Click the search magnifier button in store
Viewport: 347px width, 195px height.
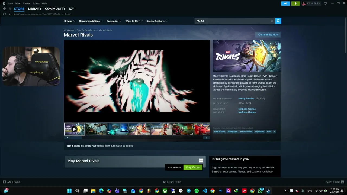pyautogui.click(x=278, y=21)
